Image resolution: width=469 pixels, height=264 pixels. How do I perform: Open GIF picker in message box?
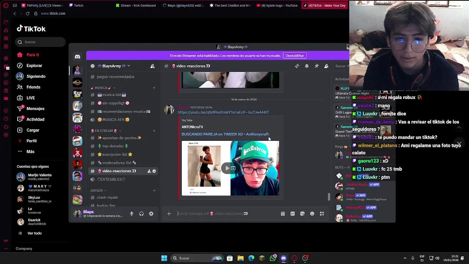[x=292, y=213]
